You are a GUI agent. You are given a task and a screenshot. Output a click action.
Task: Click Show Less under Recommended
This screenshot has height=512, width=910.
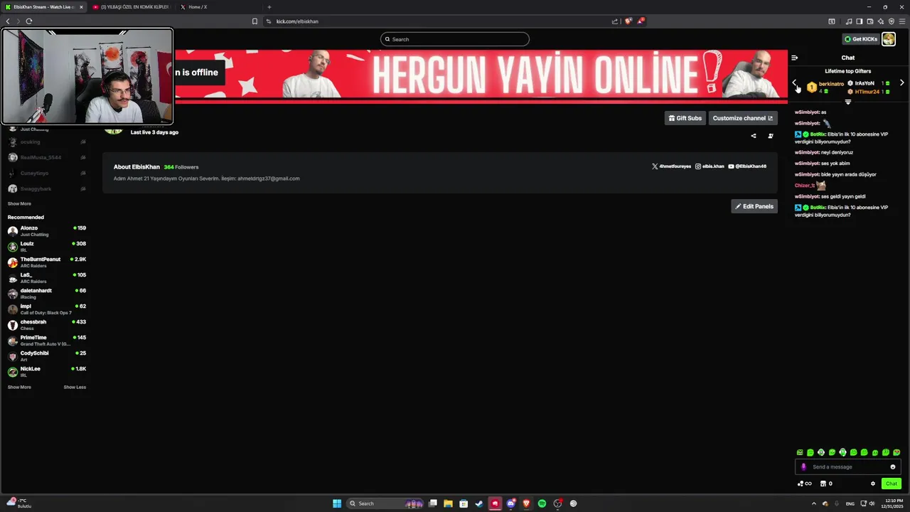(75, 387)
